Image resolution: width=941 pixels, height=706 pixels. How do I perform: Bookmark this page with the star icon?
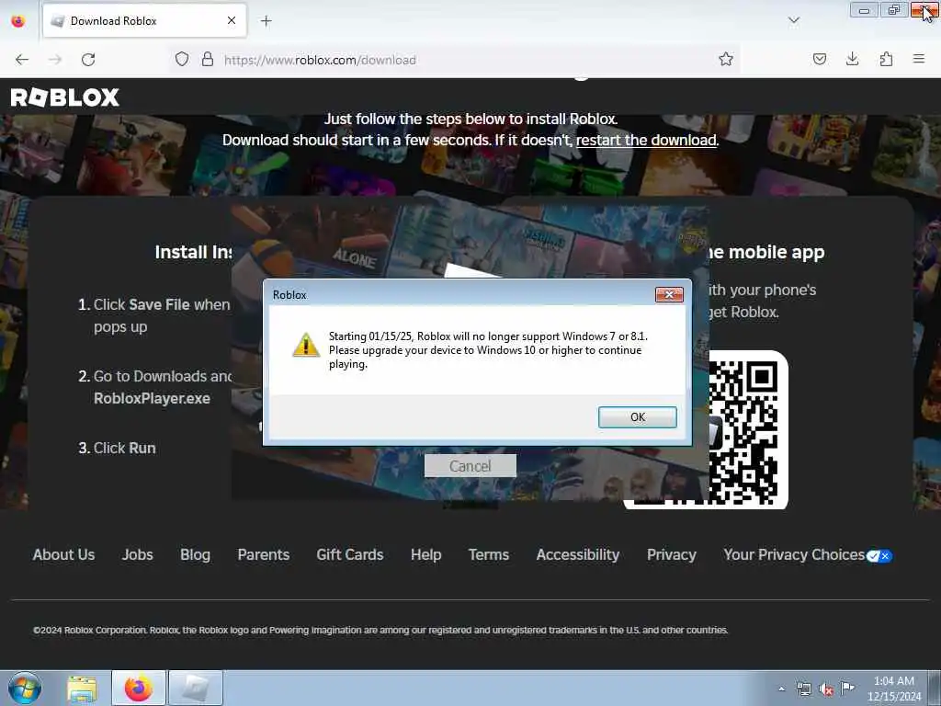click(726, 60)
